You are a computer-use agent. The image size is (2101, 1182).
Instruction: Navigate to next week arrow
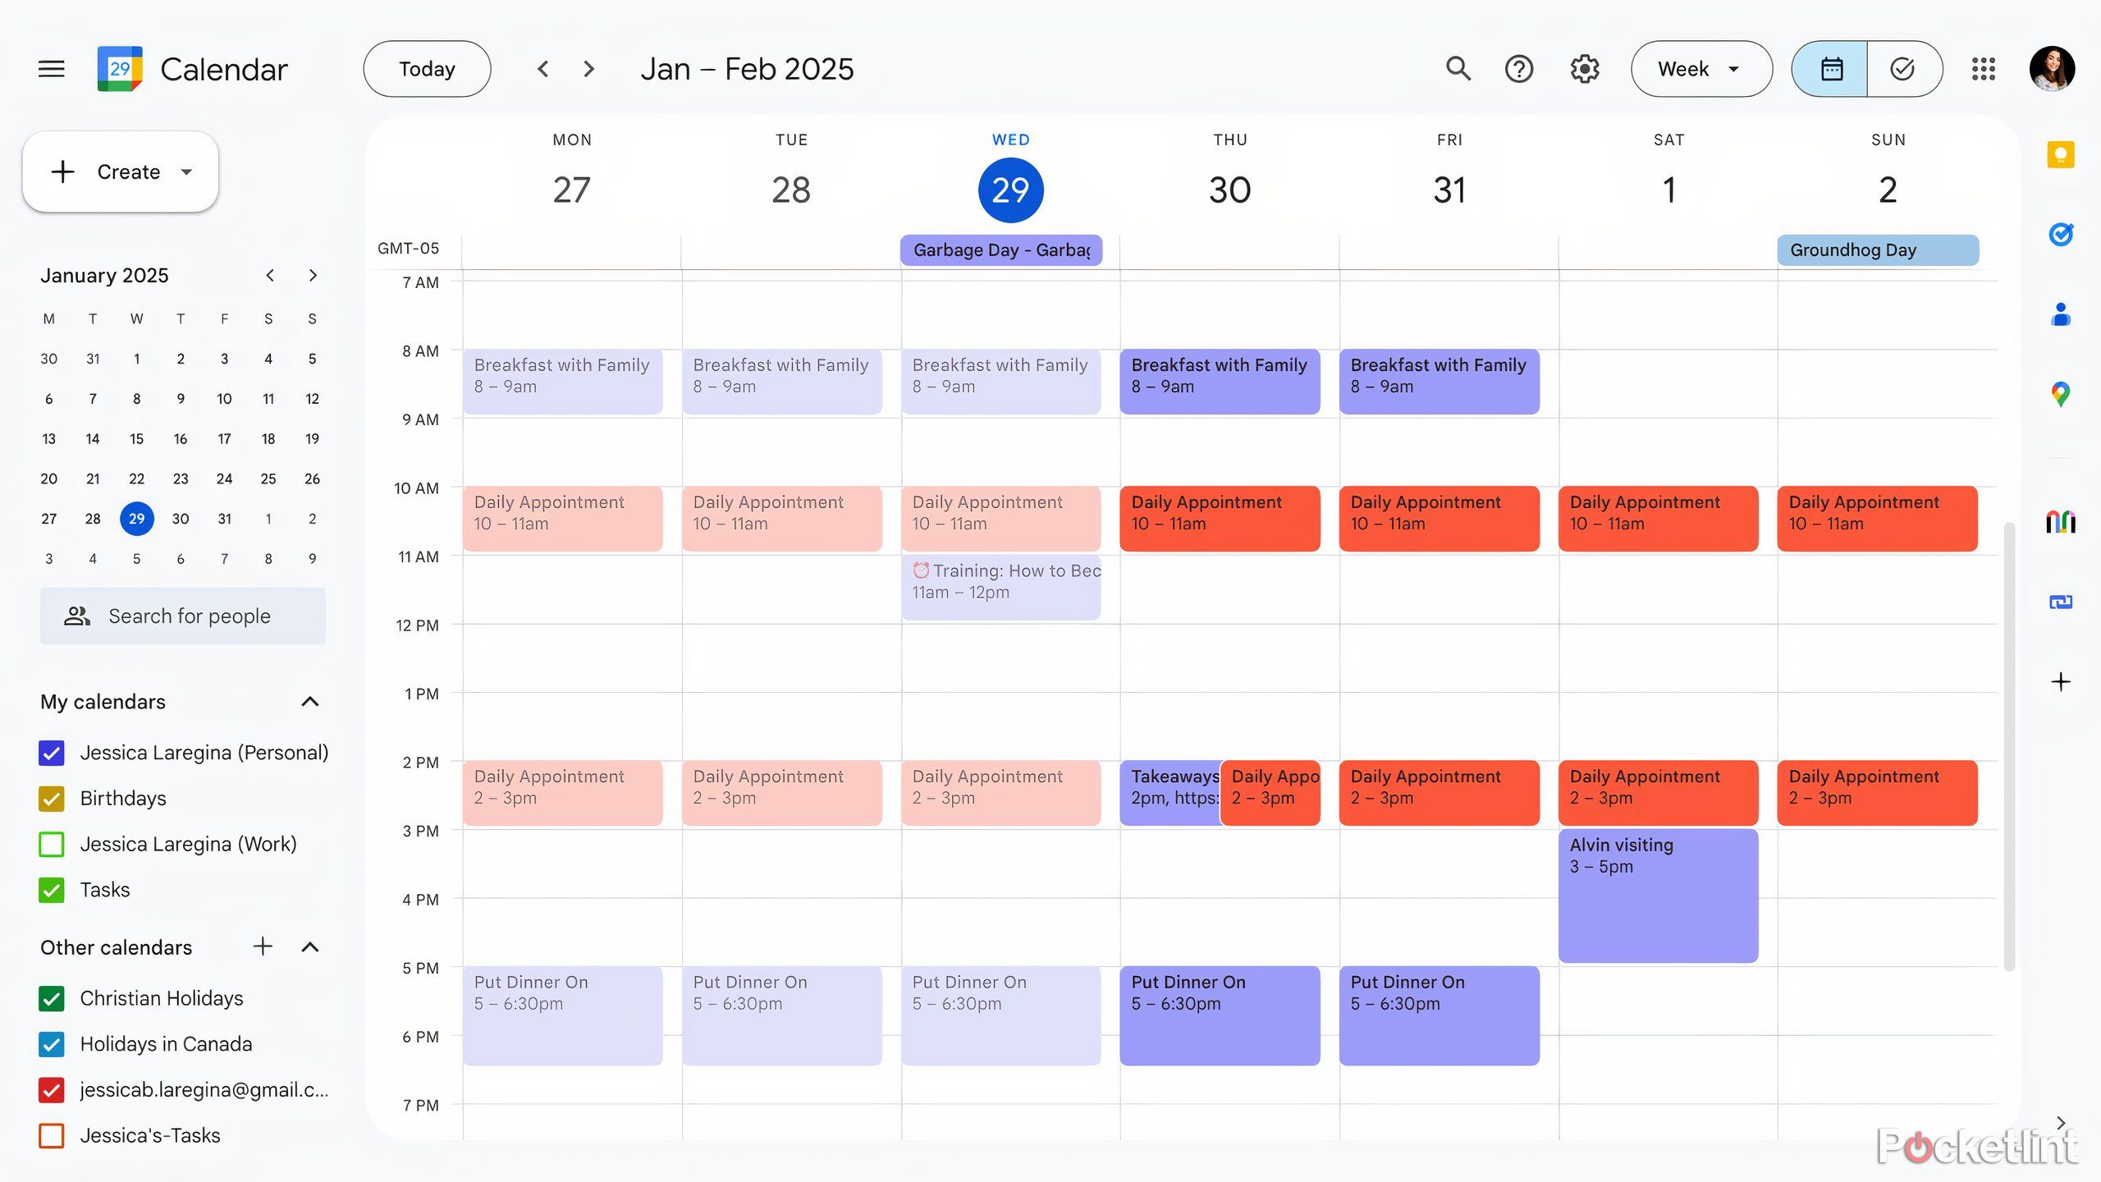[x=588, y=68]
